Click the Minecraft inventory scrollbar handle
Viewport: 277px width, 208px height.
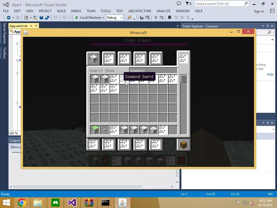click(x=184, y=79)
